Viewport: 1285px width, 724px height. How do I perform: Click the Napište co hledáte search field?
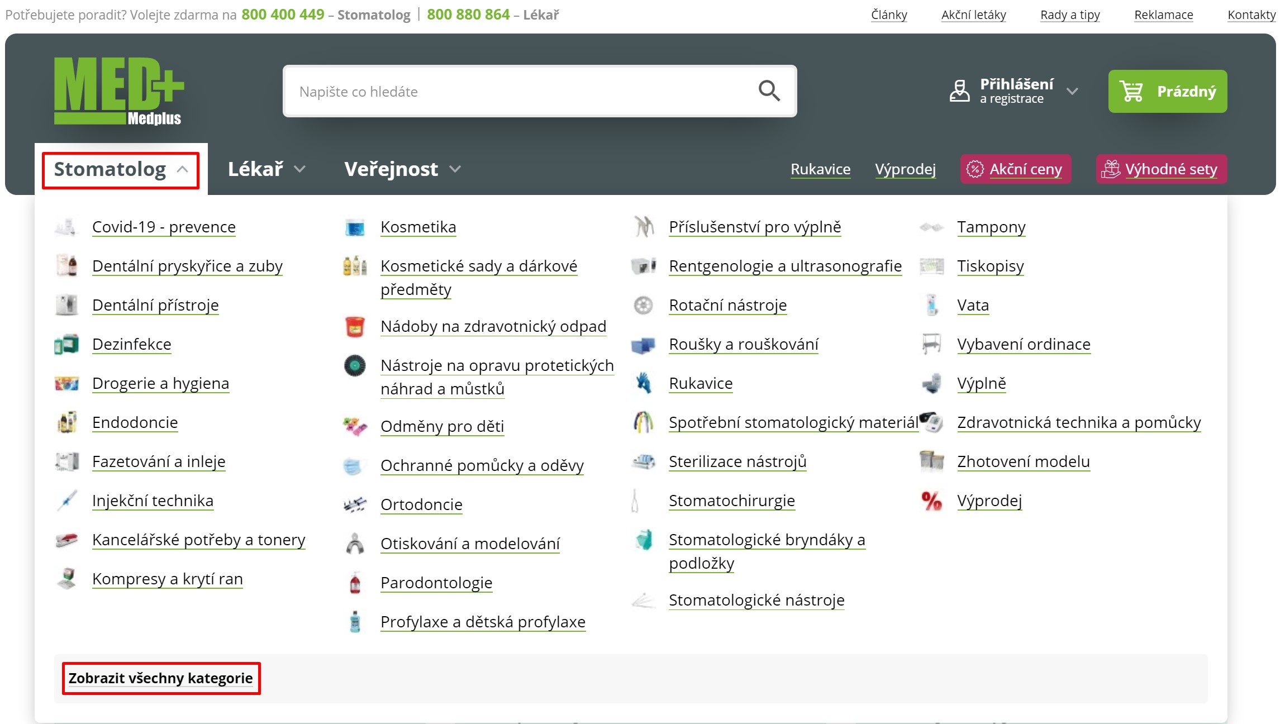point(520,91)
